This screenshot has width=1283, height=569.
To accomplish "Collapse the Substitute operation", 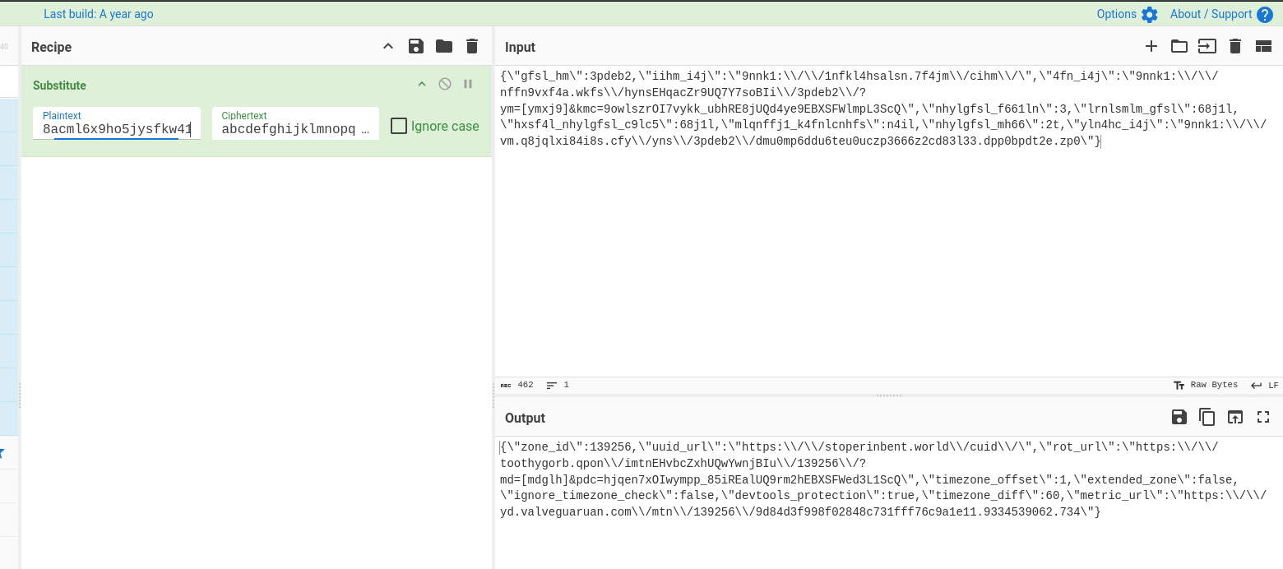I will coord(422,84).
